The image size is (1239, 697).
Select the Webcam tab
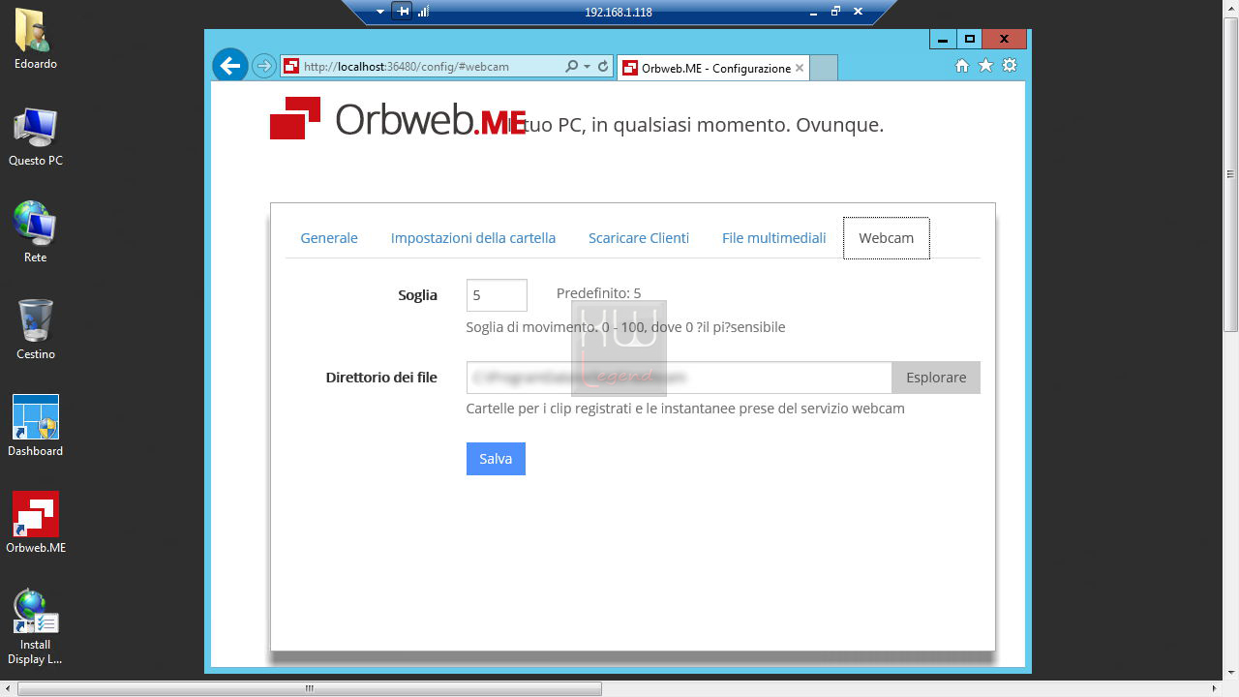[887, 238]
